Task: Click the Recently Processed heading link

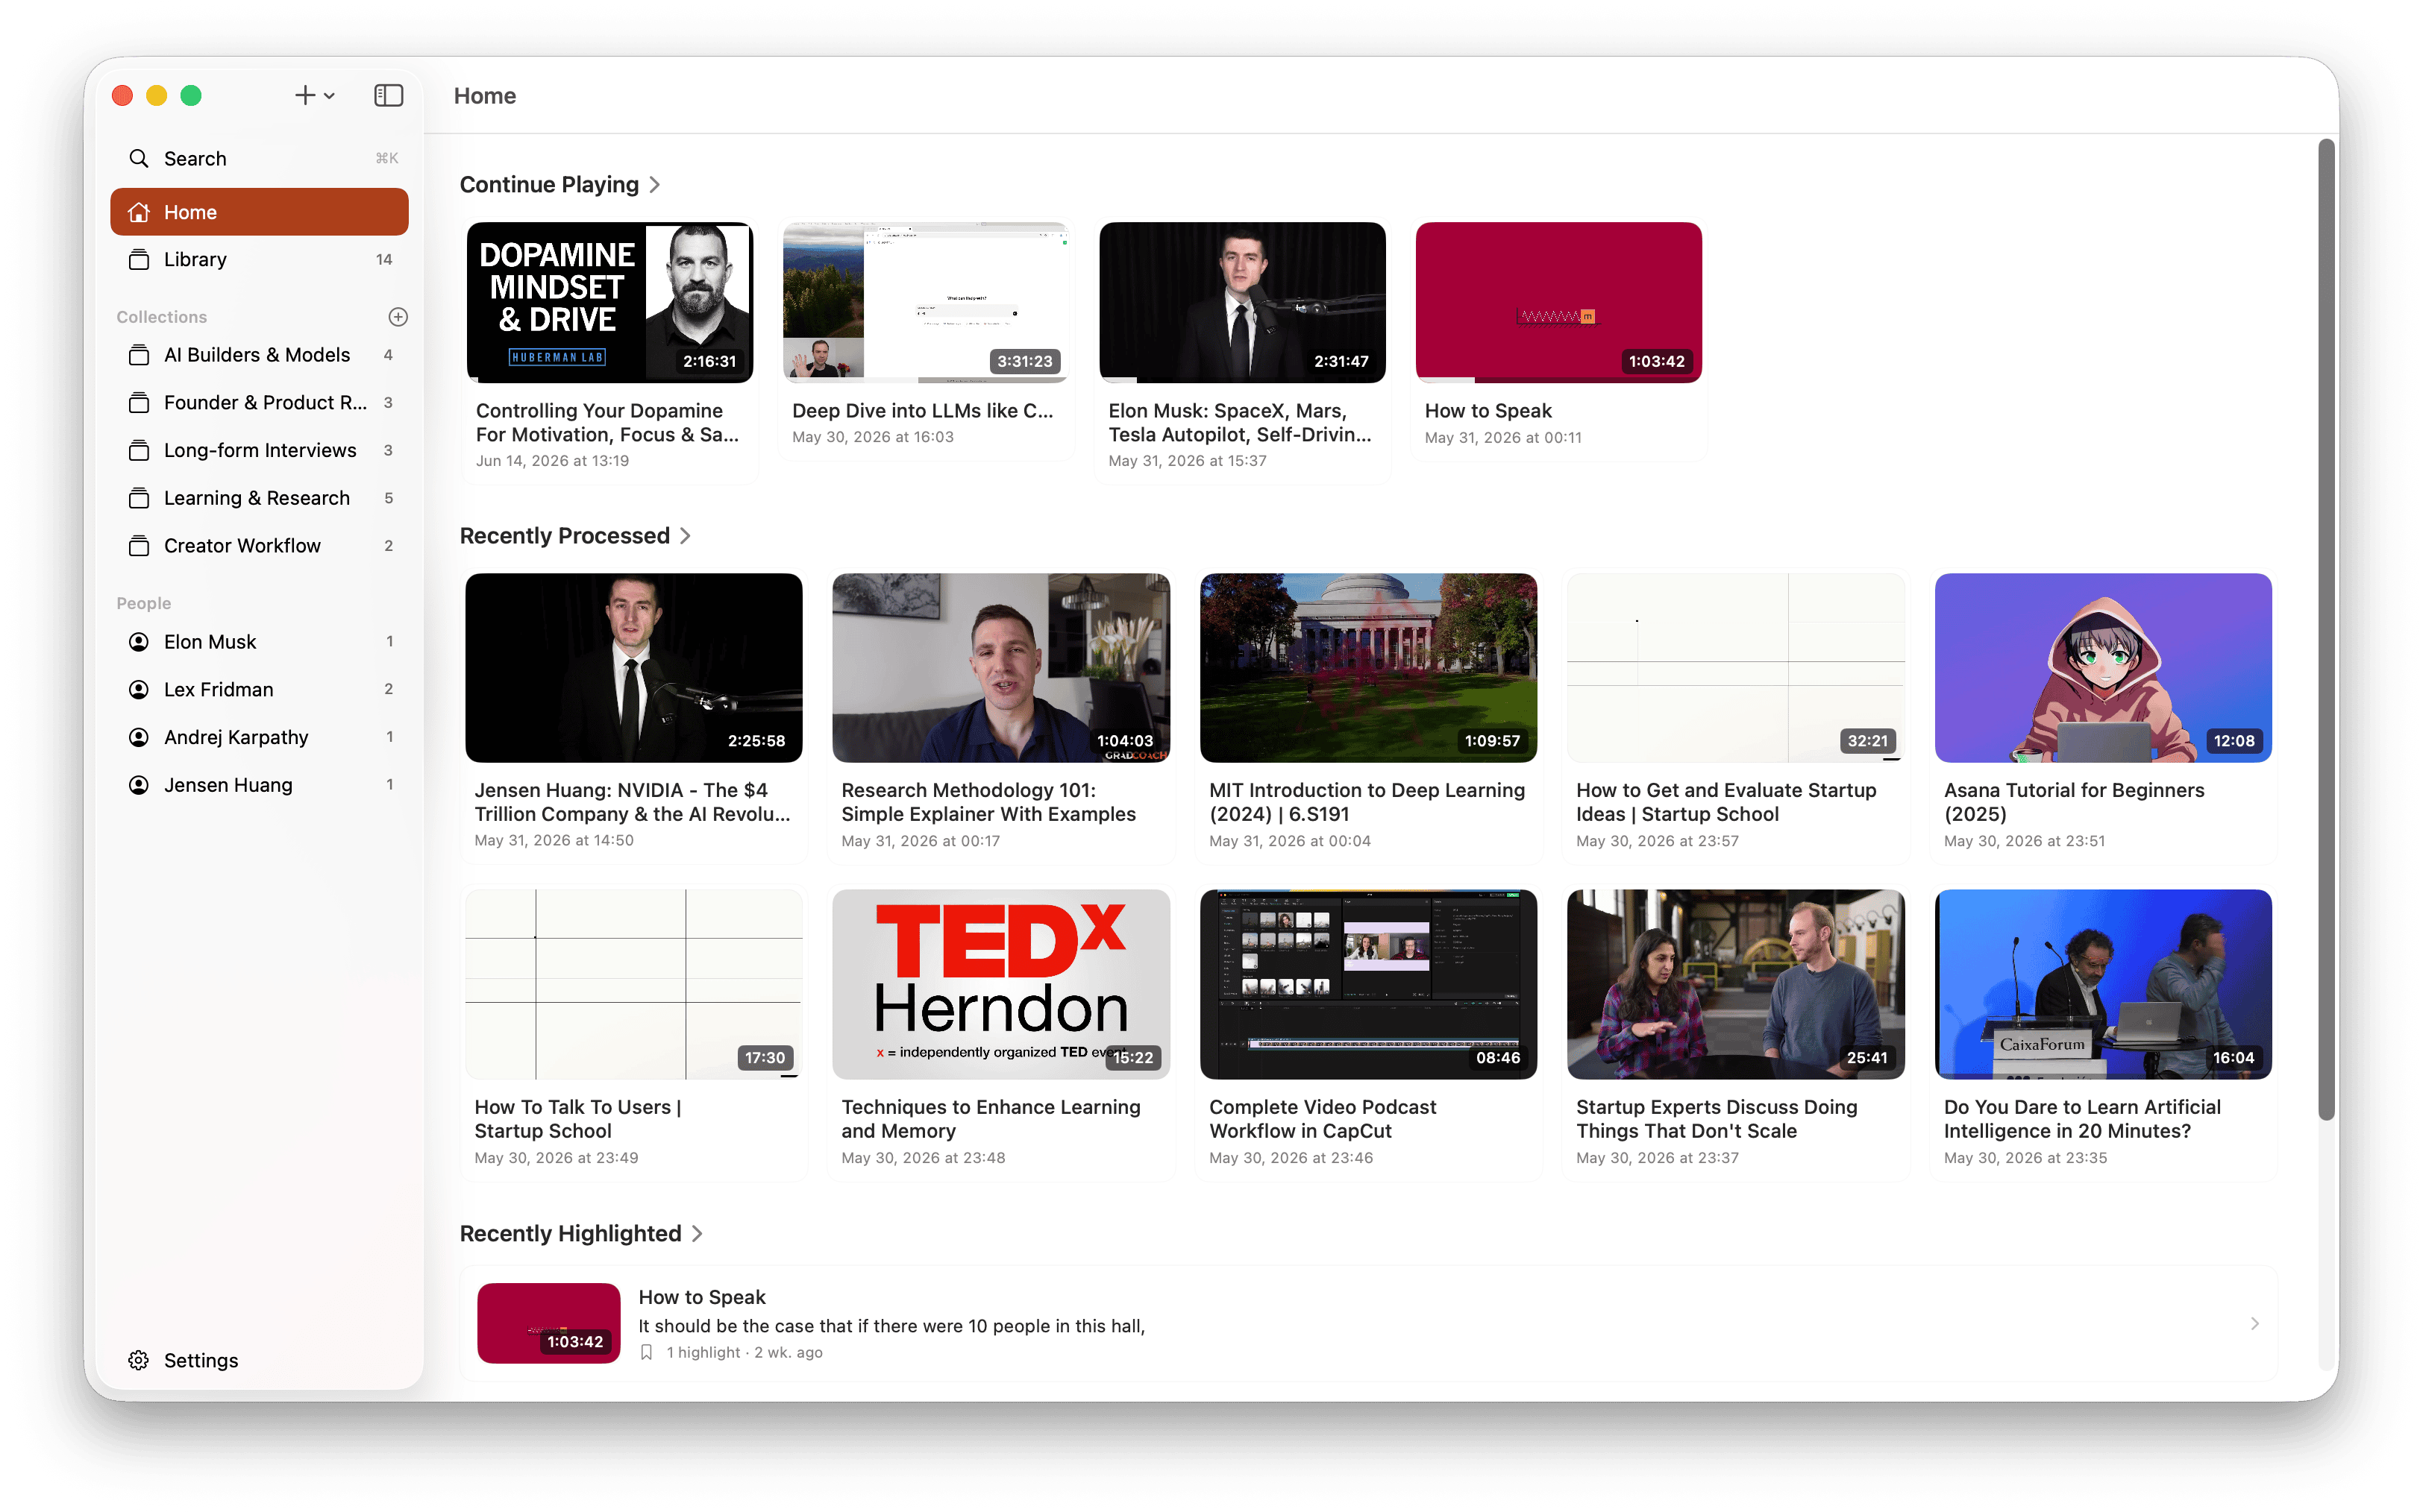Action: (564, 536)
